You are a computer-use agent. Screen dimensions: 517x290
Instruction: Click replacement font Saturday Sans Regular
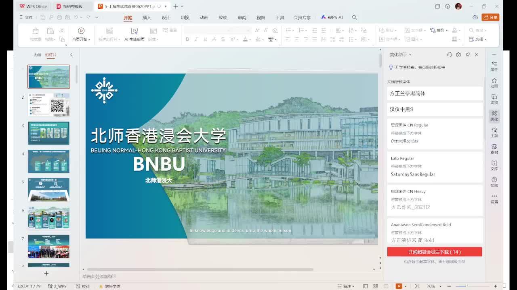[413, 174]
